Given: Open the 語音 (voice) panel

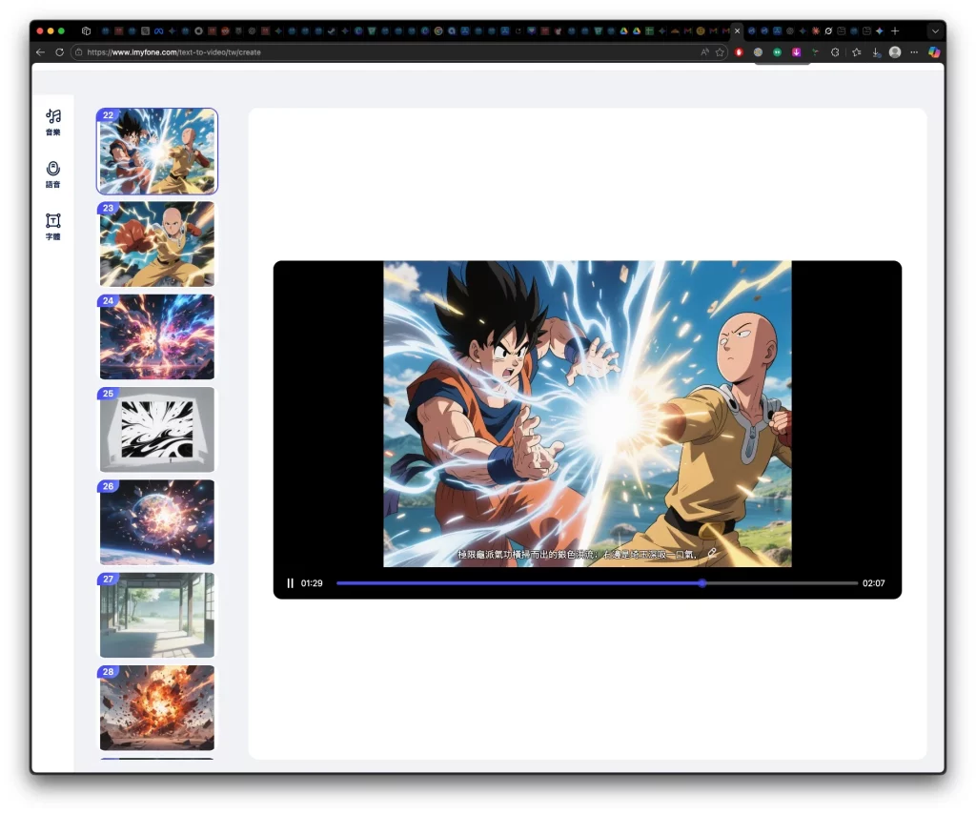Looking at the screenshot, I should pos(53,173).
